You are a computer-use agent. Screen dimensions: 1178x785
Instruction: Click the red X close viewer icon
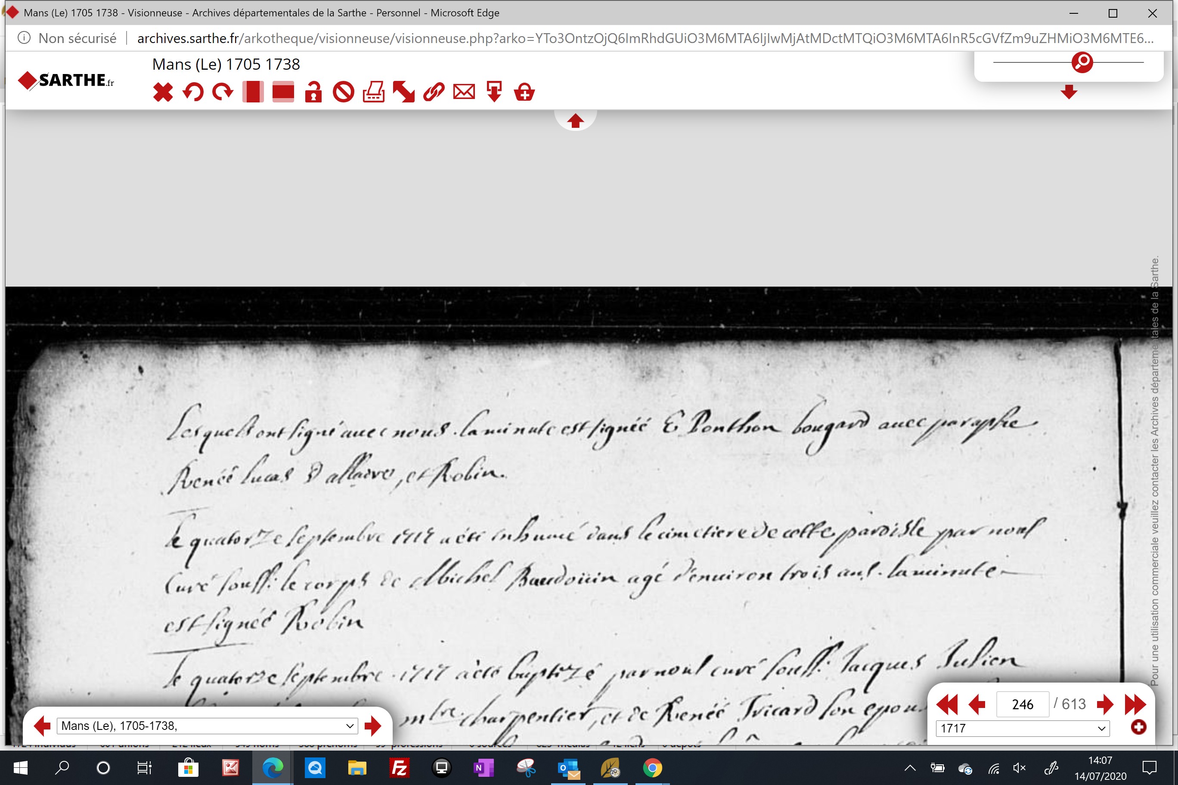pyautogui.click(x=163, y=92)
